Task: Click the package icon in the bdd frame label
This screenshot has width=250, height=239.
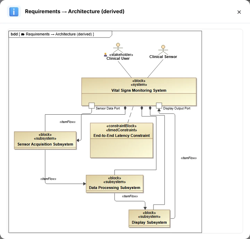Action: pyautogui.click(x=23, y=34)
